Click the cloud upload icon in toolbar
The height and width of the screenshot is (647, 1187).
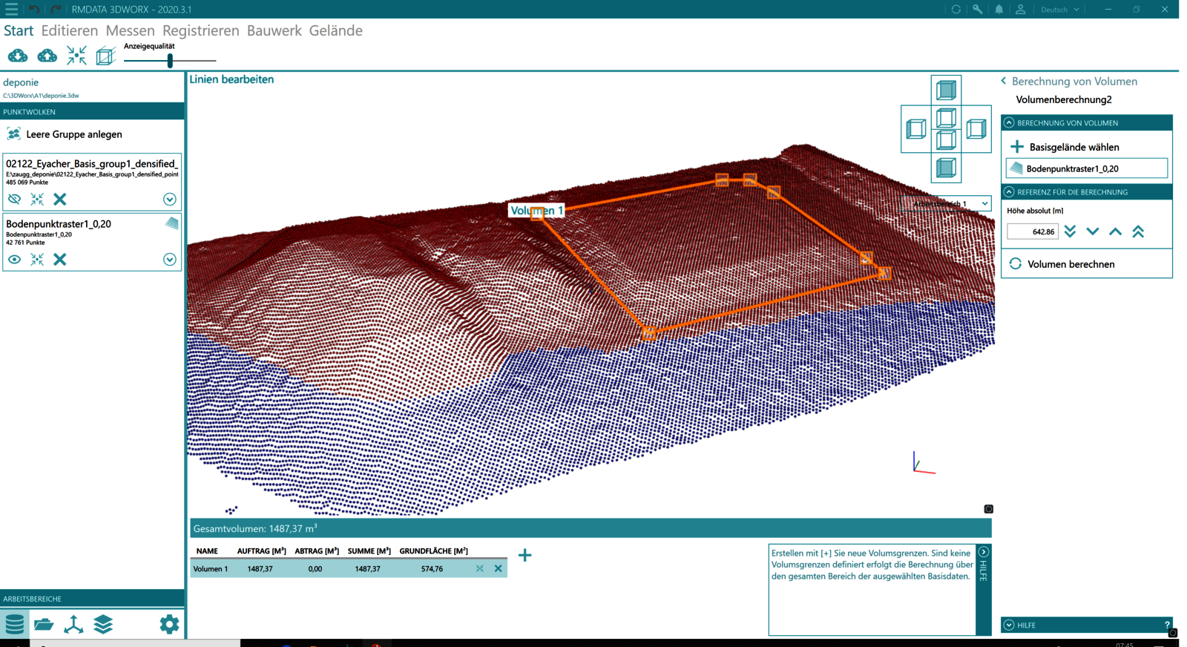pos(47,56)
